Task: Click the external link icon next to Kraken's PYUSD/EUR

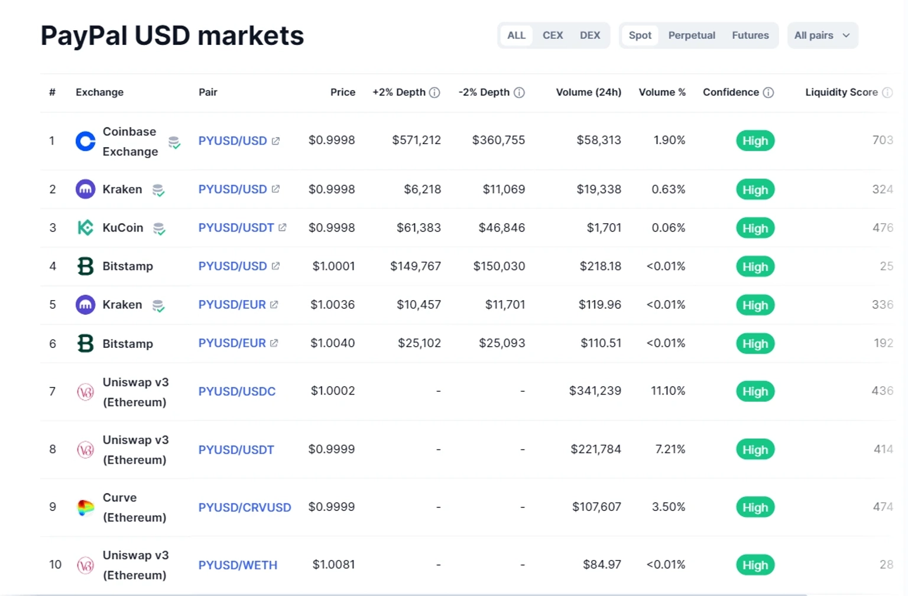Action: 274,305
